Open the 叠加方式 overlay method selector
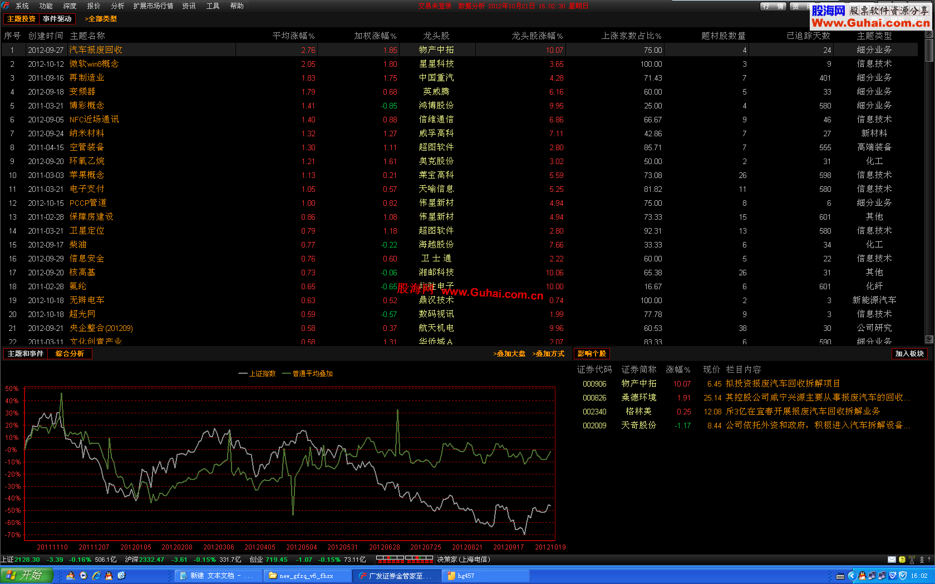Image resolution: width=935 pixels, height=584 pixels. coord(548,354)
